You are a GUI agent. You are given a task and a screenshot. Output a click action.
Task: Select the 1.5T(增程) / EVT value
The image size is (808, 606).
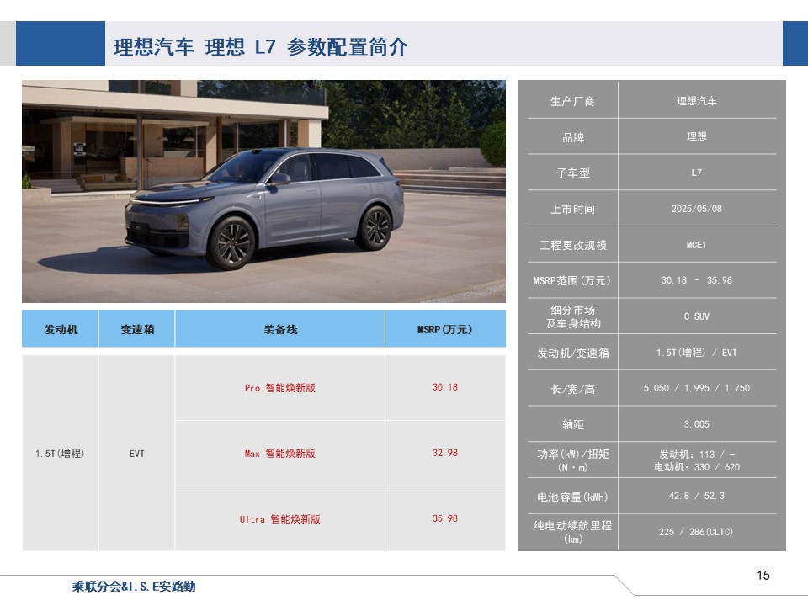pyautogui.click(x=697, y=353)
